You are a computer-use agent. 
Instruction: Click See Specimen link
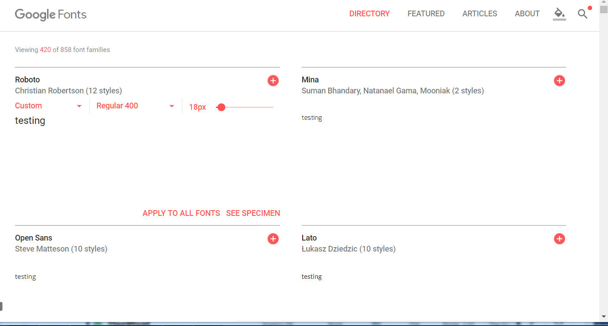253,213
